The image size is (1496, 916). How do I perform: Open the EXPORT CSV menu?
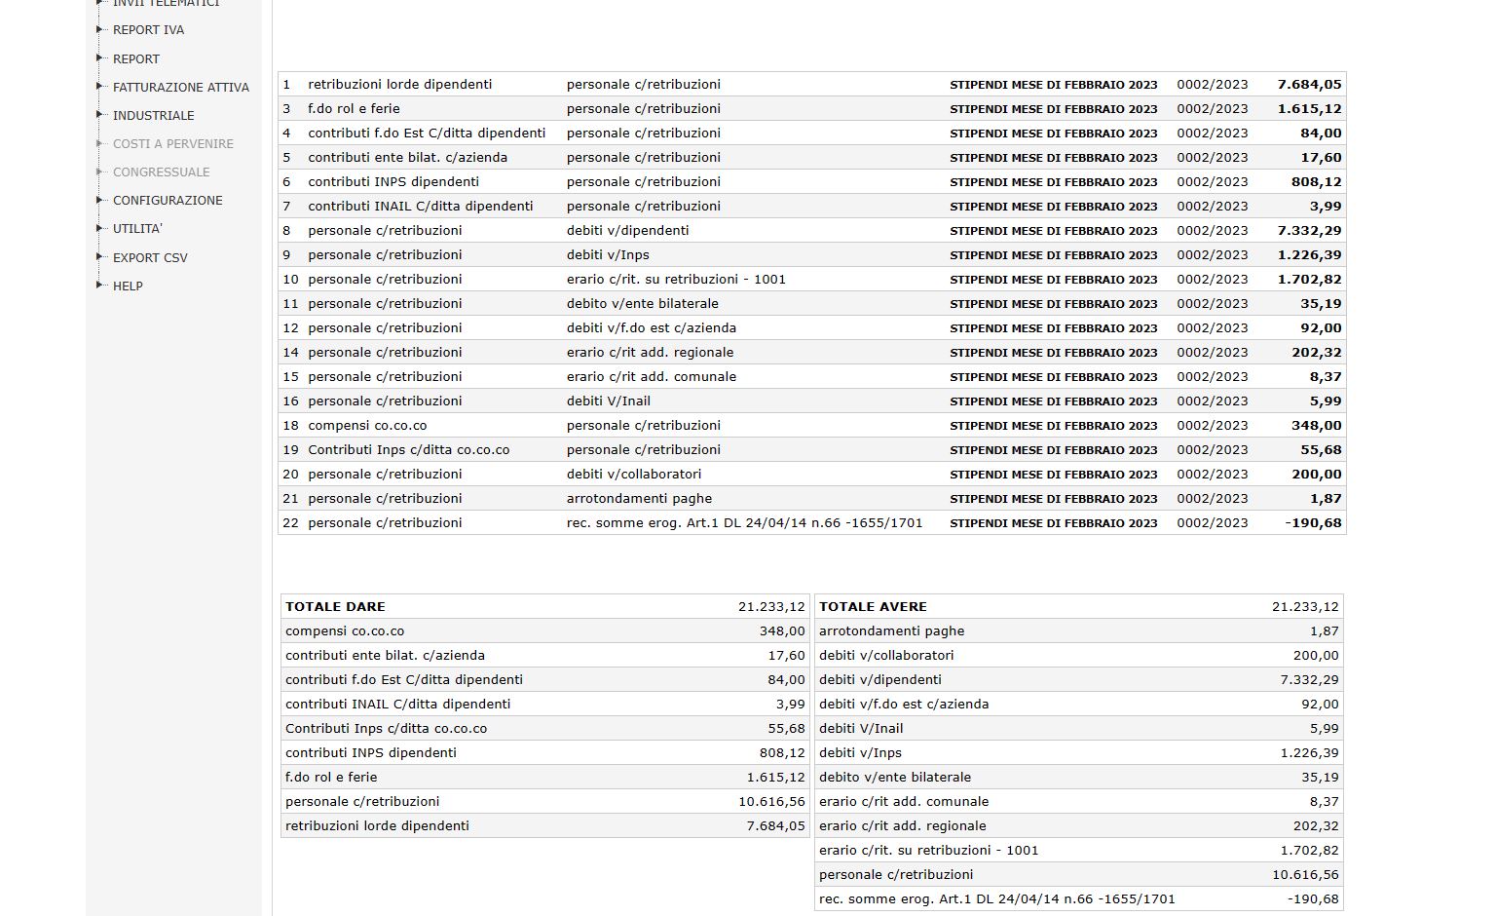point(150,257)
